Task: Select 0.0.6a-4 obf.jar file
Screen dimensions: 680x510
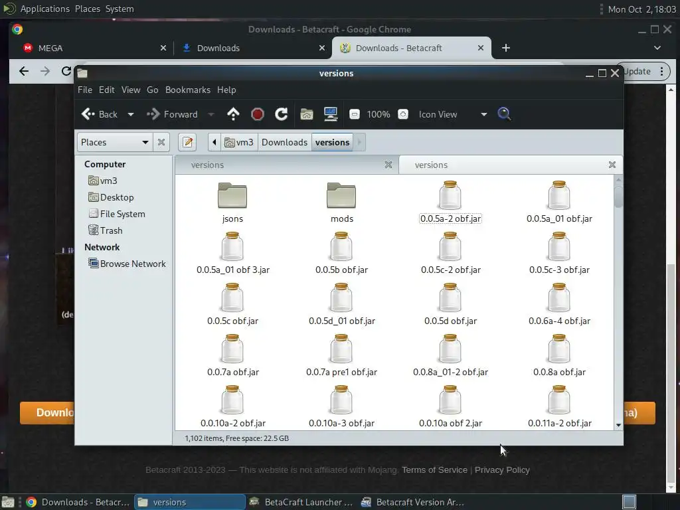Action: pos(559,305)
